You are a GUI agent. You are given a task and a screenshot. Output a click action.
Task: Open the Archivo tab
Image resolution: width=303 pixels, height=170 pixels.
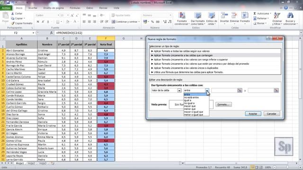tap(6, 8)
